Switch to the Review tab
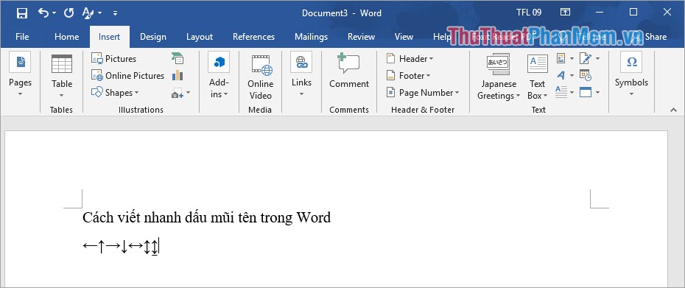Viewport: 685px width, 288px height. point(361,37)
